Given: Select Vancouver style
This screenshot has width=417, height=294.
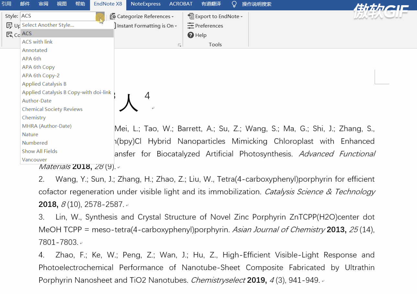Looking at the screenshot, I should click(x=67, y=160).
